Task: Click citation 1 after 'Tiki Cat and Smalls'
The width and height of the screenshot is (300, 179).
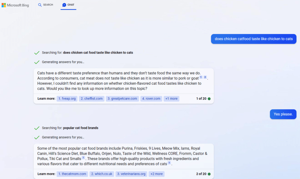Action: pyautogui.click(x=83, y=158)
